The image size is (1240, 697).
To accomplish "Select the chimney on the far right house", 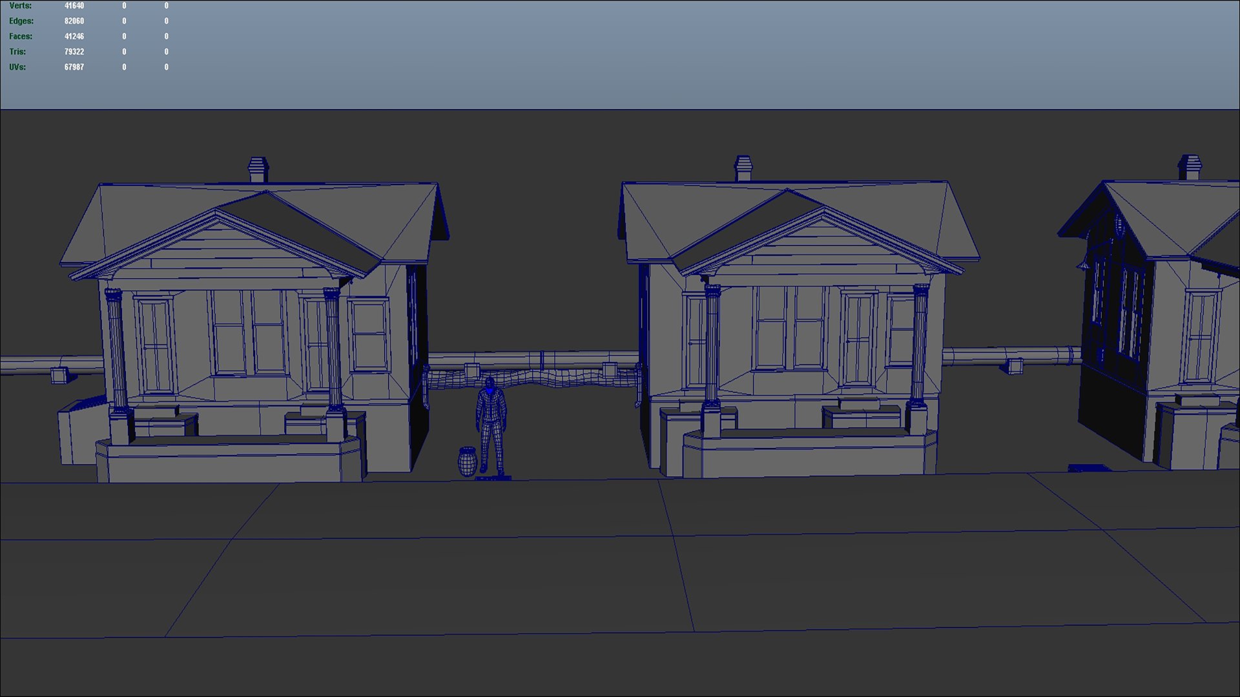I will pyautogui.click(x=1190, y=167).
